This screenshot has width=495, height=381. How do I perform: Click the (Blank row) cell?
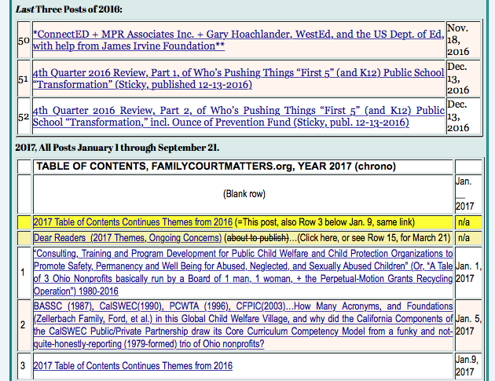click(x=243, y=193)
